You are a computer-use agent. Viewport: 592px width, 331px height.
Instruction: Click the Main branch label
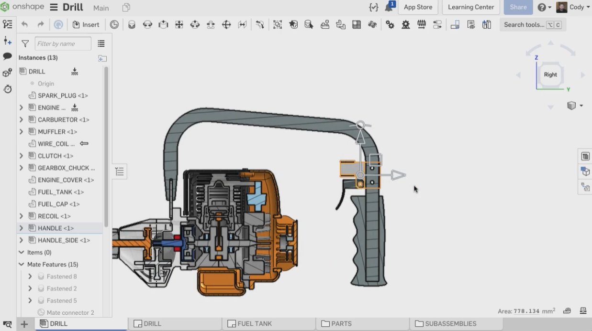(101, 8)
